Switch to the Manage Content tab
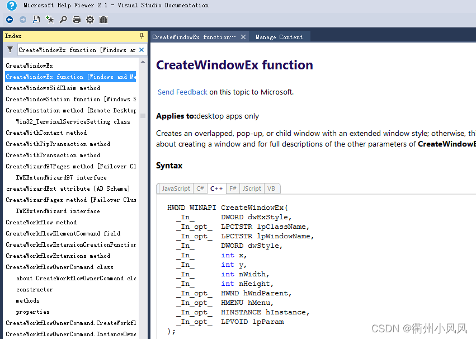This screenshot has width=476, height=339. (279, 37)
